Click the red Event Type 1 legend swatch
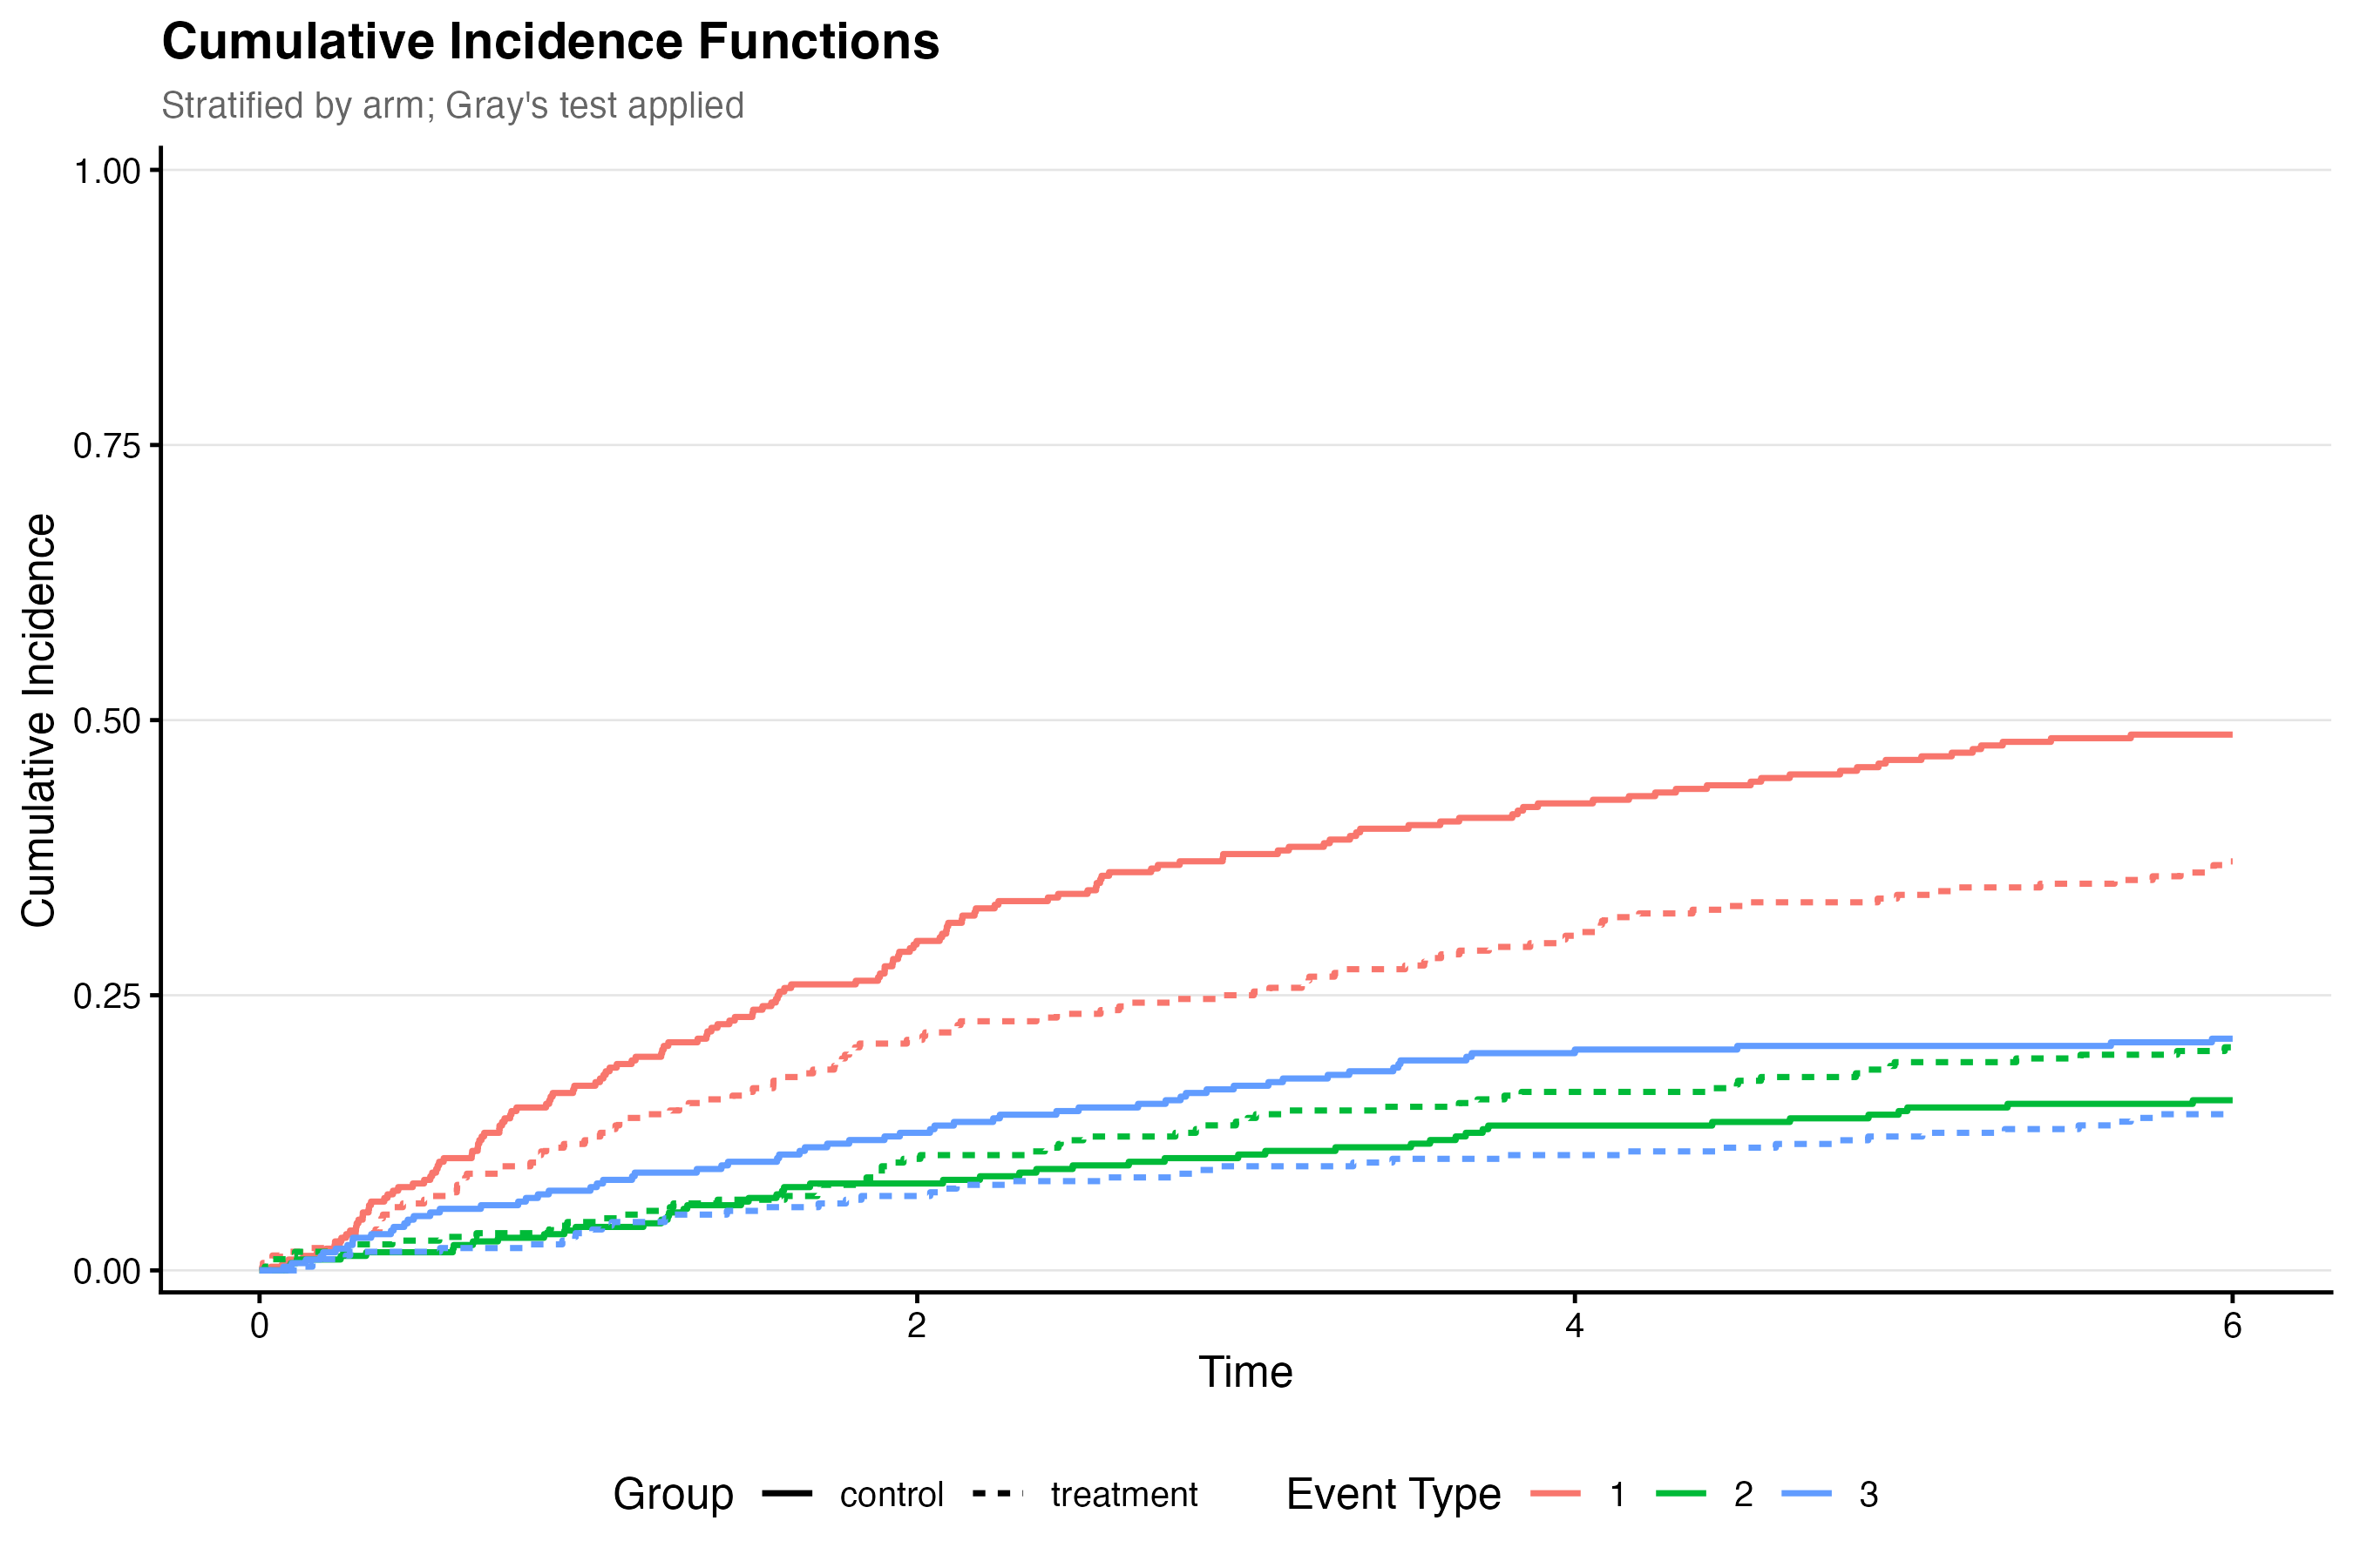2353x1568 pixels. (1556, 1494)
